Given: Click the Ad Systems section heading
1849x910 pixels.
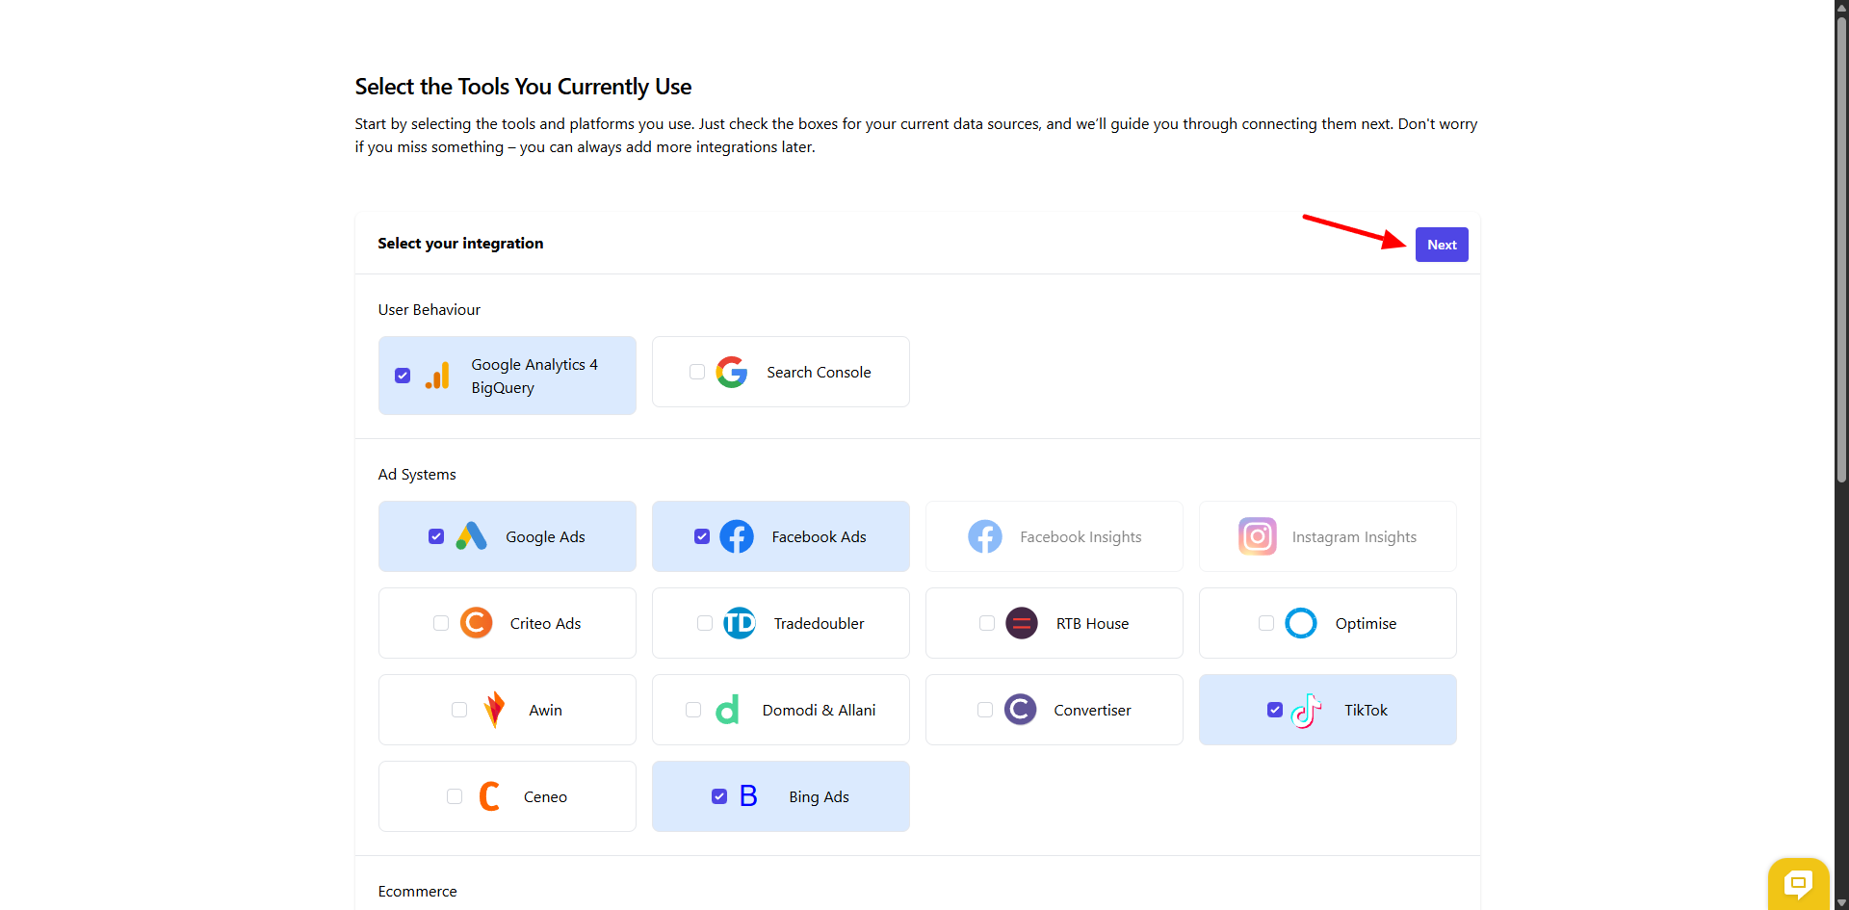Looking at the screenshot, I should click(x=417, y=474).
